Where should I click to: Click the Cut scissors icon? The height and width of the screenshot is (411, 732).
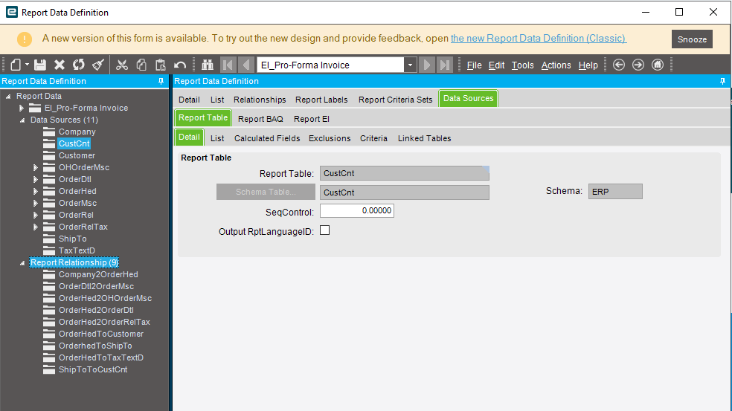pyautogui.click(x=122, y=65)
